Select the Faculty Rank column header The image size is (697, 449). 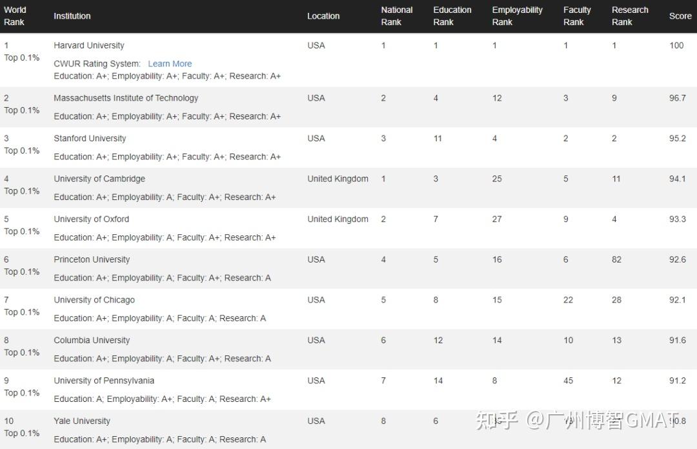point(577,16)
